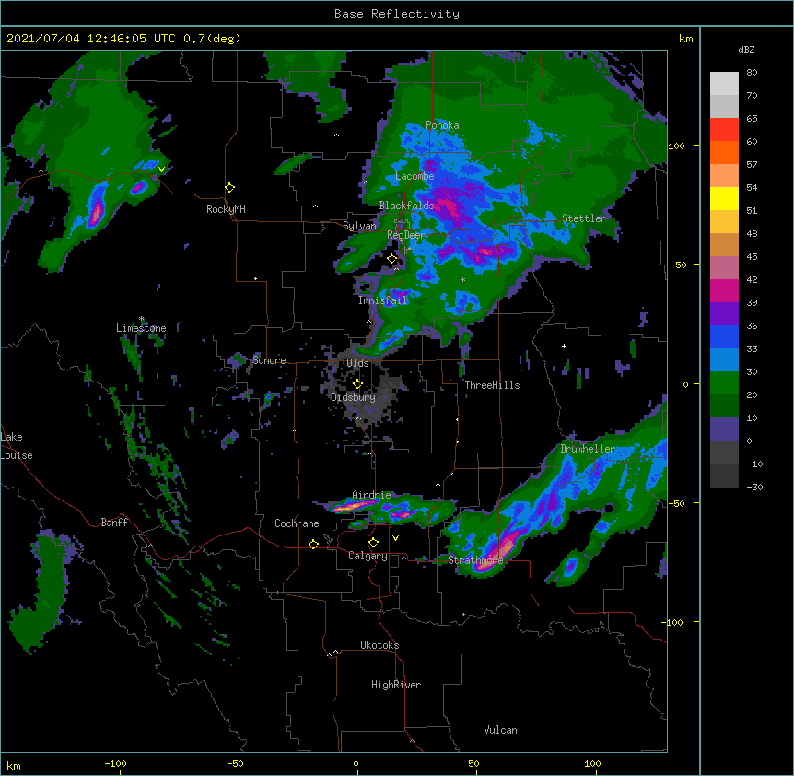Select the purple 39-36 dBZ legend swatch
Viewport: 794px width, 776px height.
(x=724, y=314)
